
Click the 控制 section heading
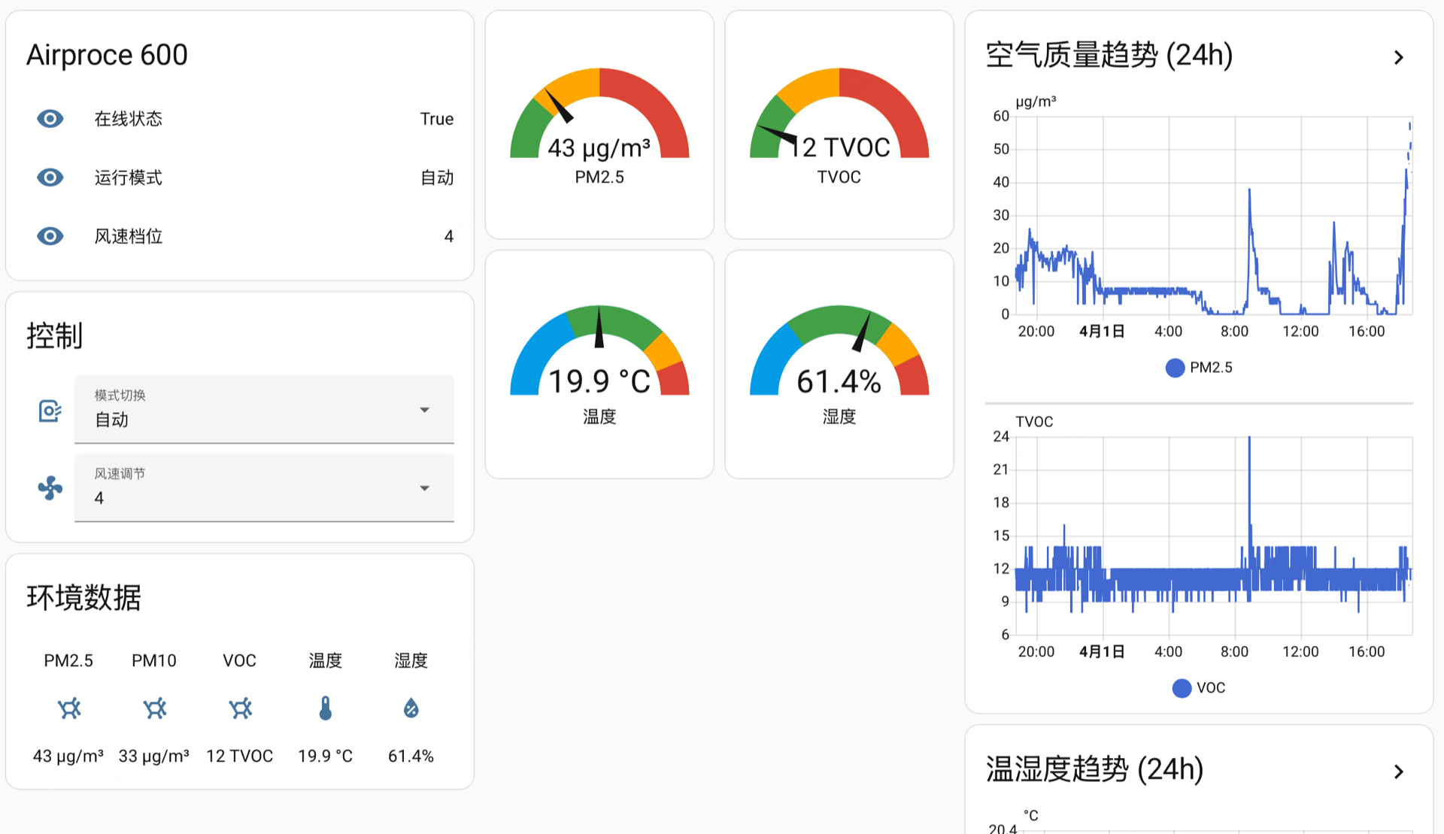pos(55,337)
